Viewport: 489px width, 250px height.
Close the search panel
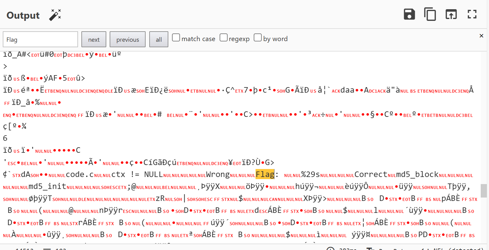[481, 36]
